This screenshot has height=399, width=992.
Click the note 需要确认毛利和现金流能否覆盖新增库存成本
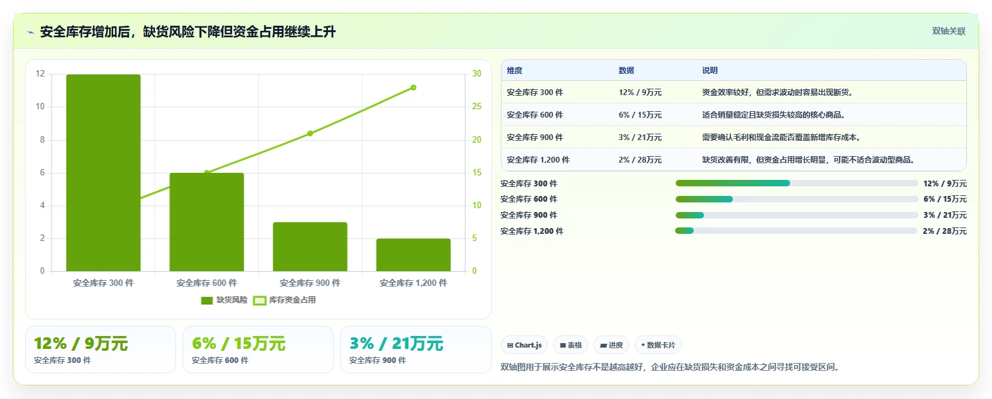(781, 137)
